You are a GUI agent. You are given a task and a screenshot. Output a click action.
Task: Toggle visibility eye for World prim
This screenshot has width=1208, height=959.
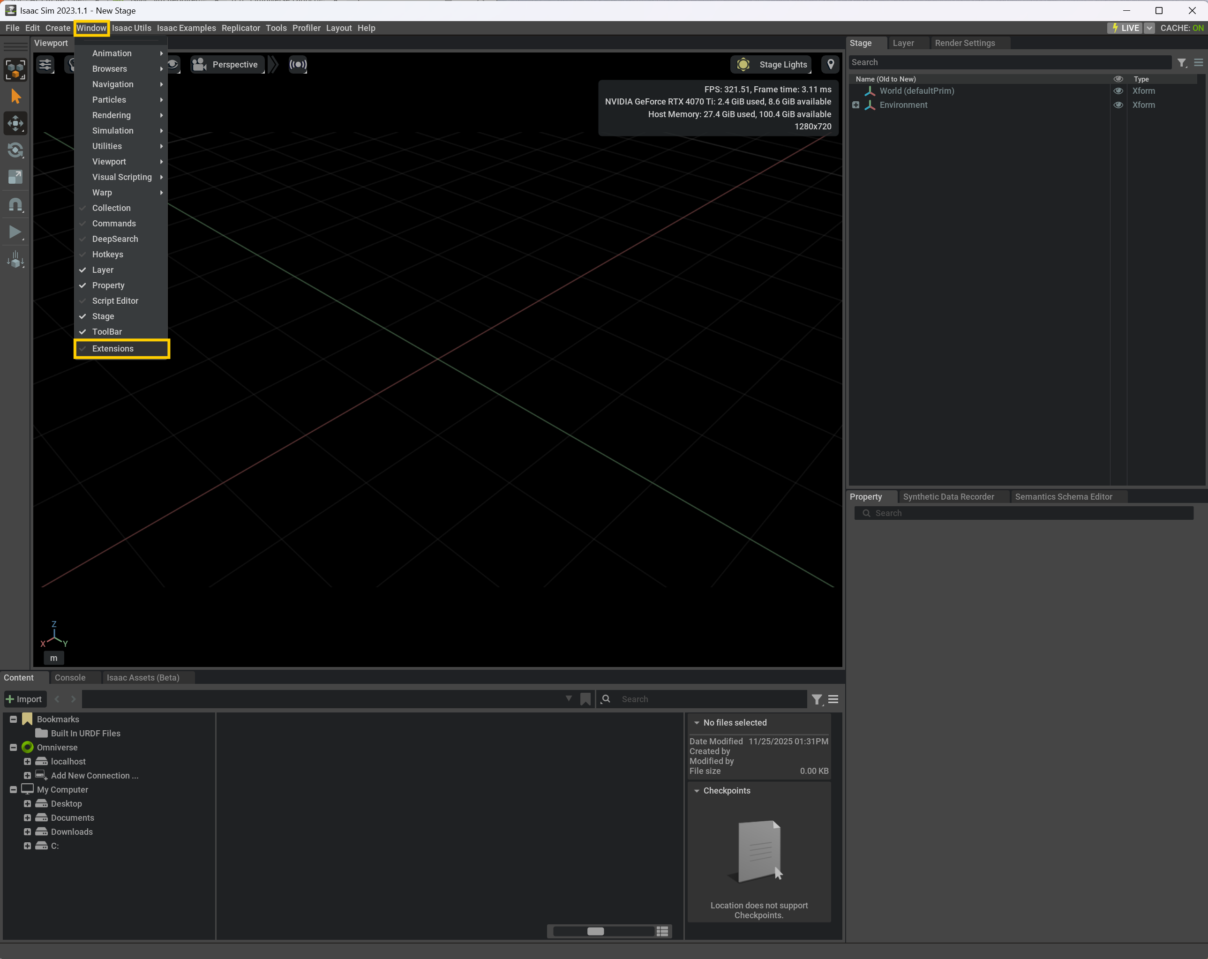(1118, 91)
